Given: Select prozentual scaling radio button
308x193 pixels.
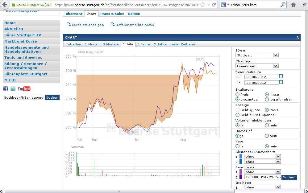Looking at the screenshot, I should pyautogui.click(x=238, y=100).
